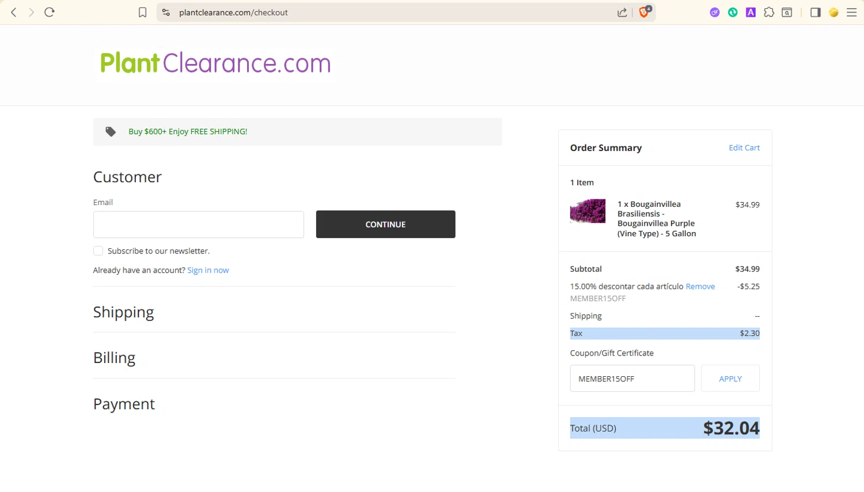Open the Edit Cart link

point(744,147)
